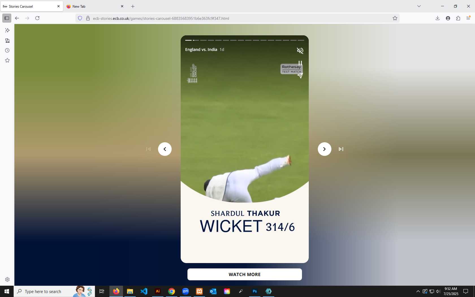Skip to the next story
The width and height of the screenshot is (475, 297).
coord(341,149)
